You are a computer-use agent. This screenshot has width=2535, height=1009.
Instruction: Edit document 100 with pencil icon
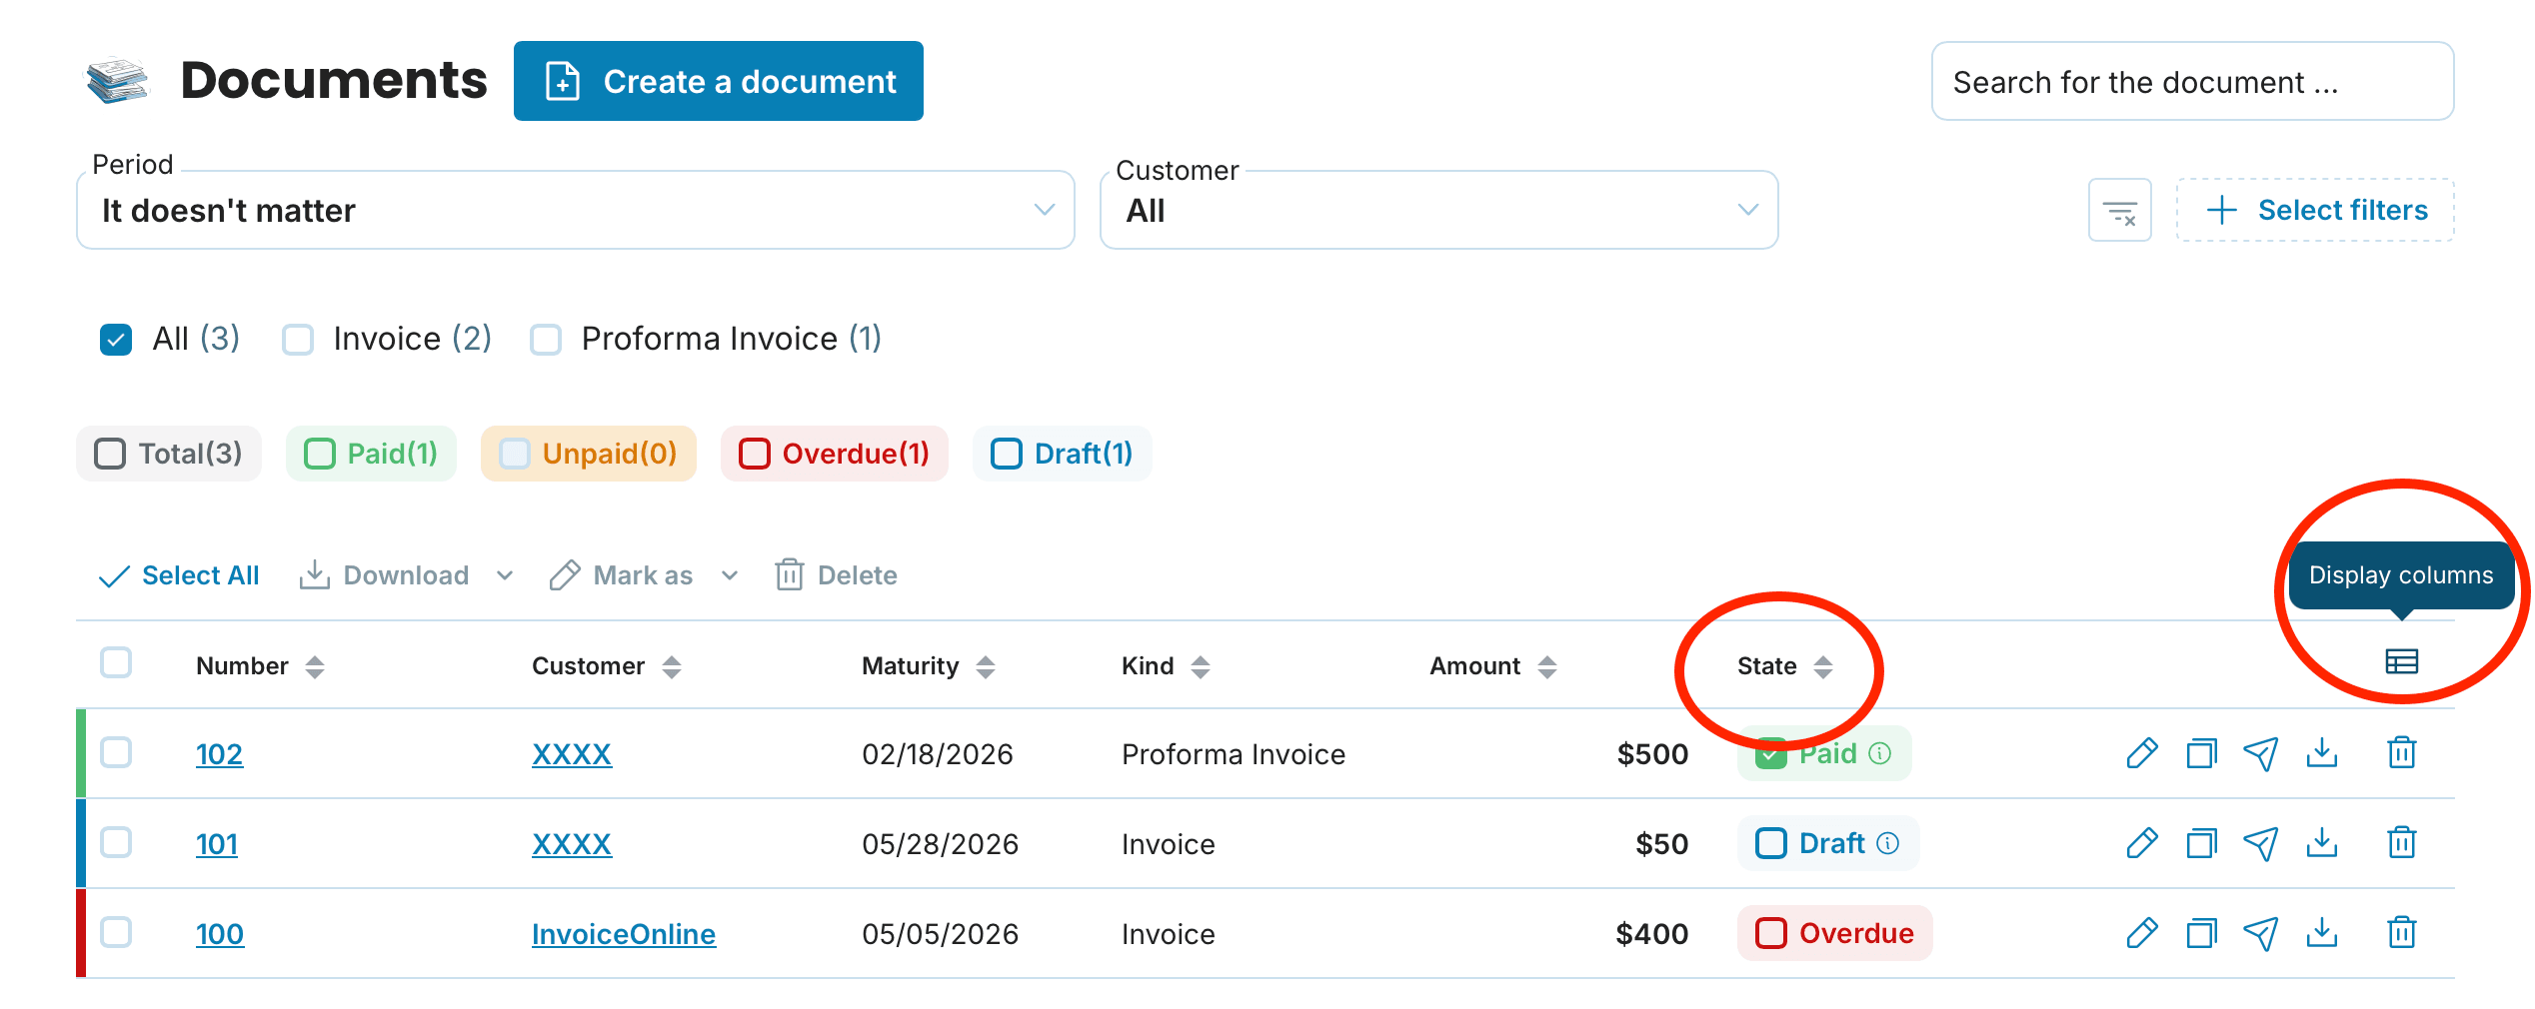2142,933
